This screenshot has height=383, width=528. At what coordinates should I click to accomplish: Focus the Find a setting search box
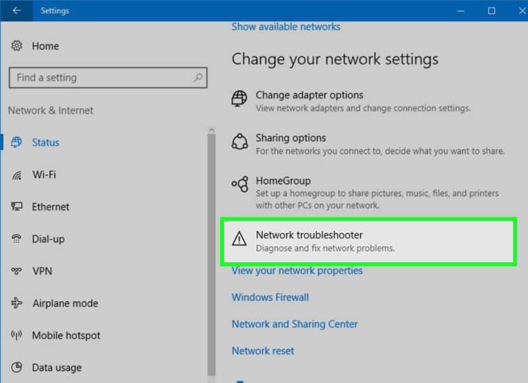click(x=101, y=78)
